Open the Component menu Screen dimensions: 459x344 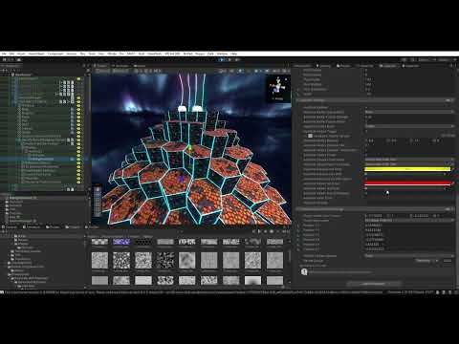click(x=55, y=54)
